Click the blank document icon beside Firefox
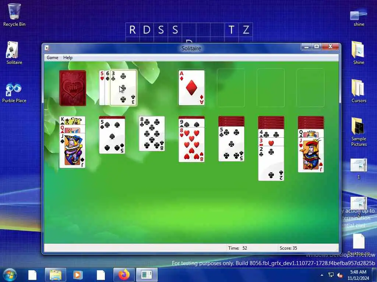Image resolution: width=377 pixels, height=282 pixels. coord(101,275)
